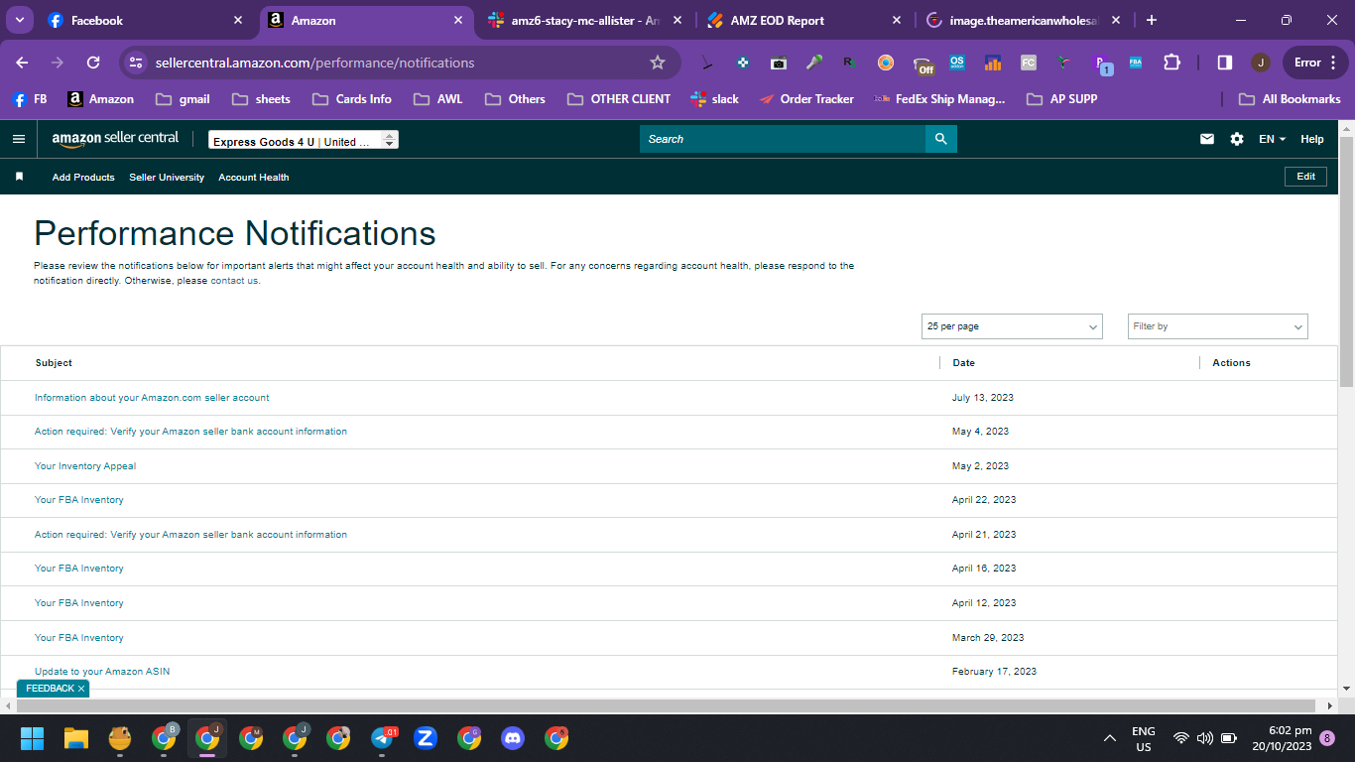Open the Chrome profile avatar J
The image size is (1355, 762).
click(1261, 63)
